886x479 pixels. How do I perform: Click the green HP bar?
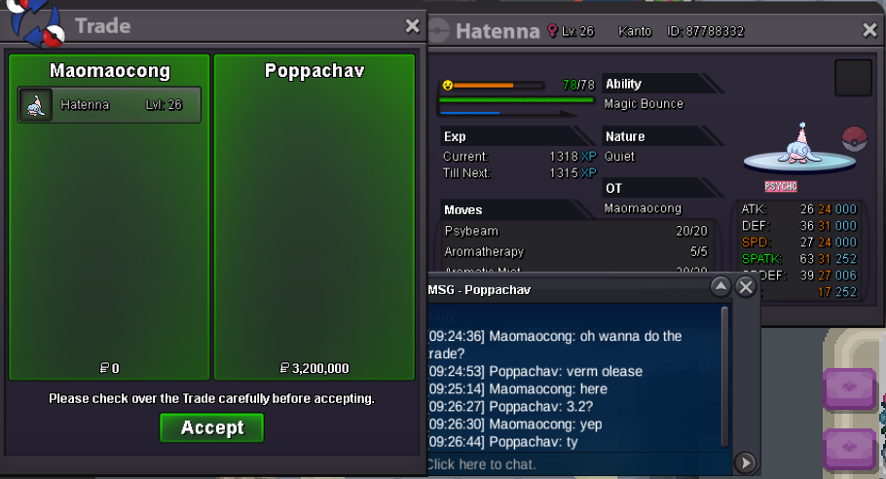(x=518, y=99)
